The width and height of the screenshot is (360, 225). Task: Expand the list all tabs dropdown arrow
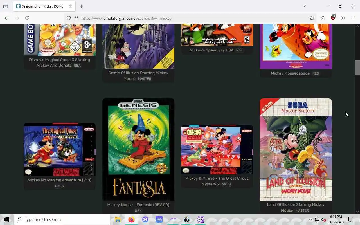pos(304,6)
